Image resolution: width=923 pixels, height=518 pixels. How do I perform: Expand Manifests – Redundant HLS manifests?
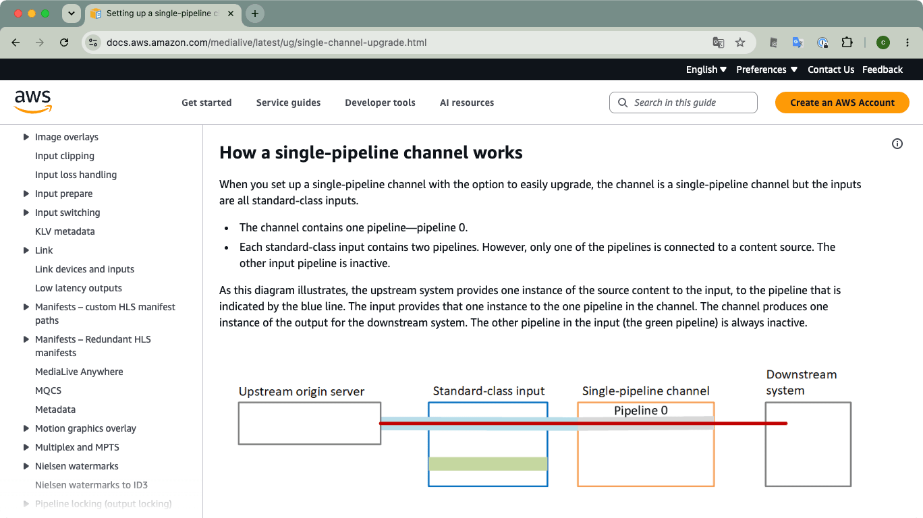tap(26, 339)
